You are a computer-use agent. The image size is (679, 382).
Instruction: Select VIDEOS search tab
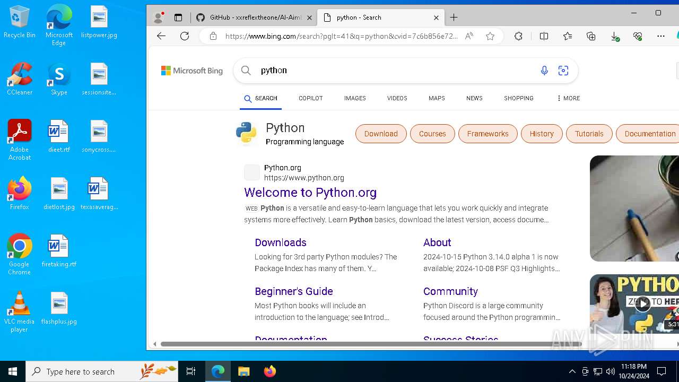click(x=397, y=98)
